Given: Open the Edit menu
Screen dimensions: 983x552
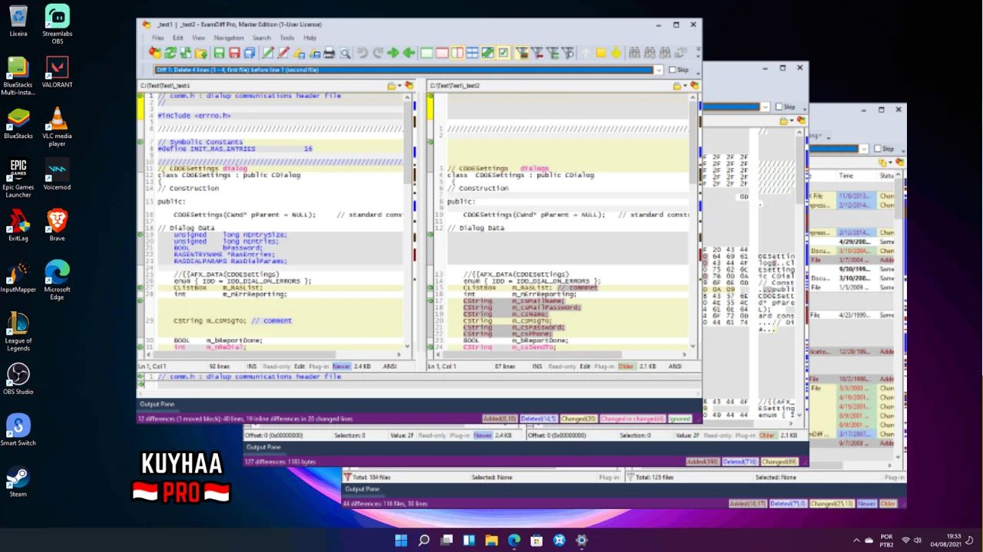Looking at the screenshot, I should [177, 38].
